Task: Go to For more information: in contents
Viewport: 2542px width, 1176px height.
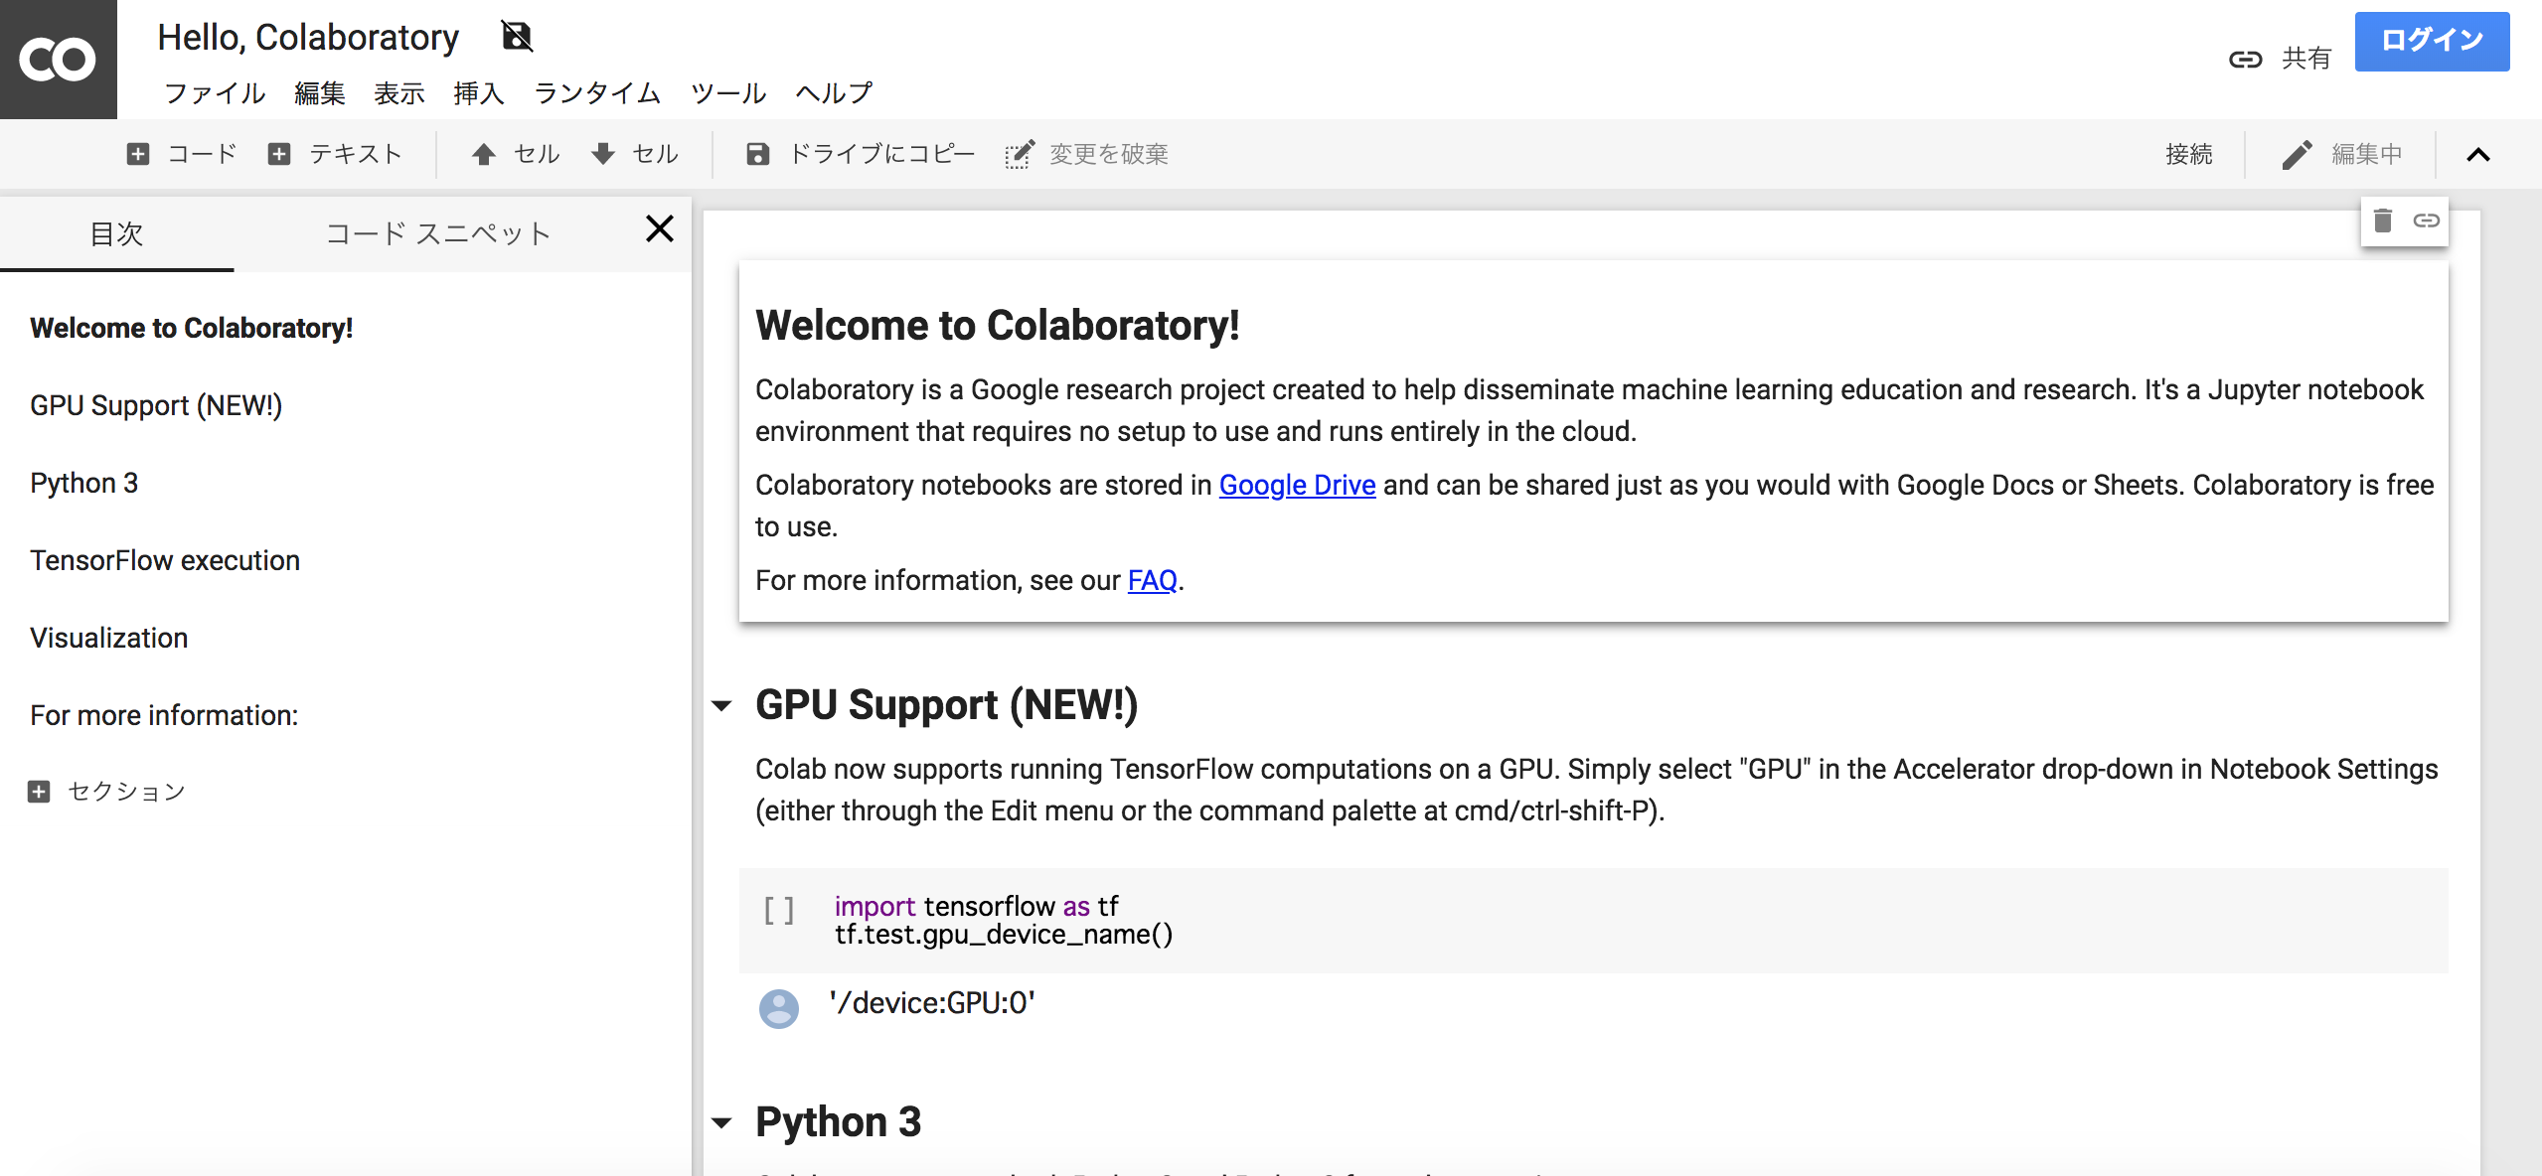Action: (164, 715)
